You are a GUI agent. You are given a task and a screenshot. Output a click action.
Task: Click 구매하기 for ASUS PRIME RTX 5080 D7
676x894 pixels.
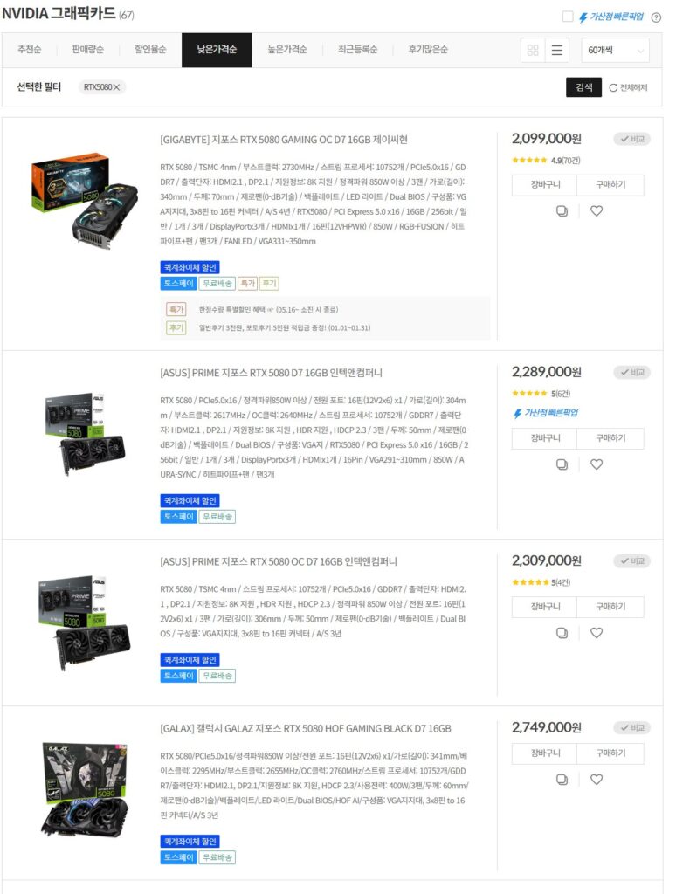(x=610, y=438)
